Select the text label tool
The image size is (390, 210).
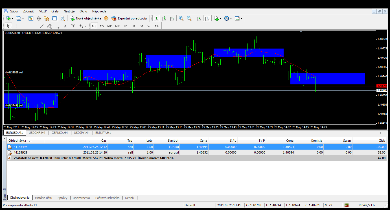73,26
